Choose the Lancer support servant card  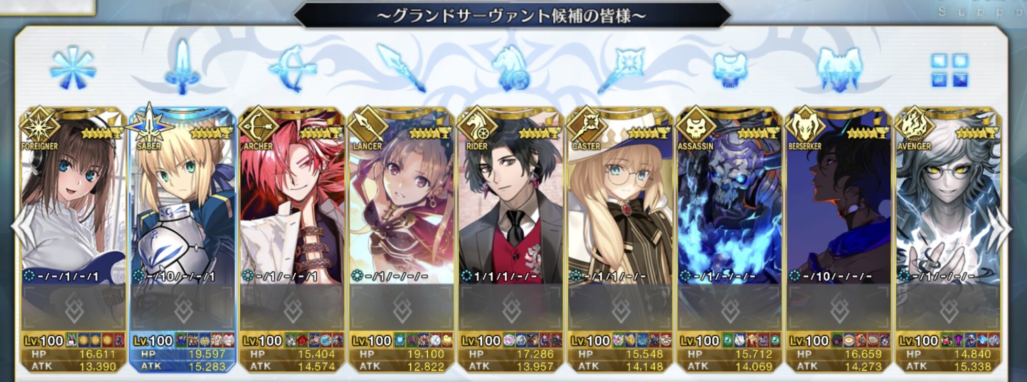pos(401,240)
